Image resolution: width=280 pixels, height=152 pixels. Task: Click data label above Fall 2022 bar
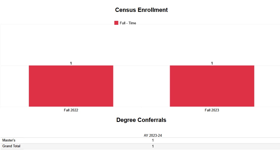71,63
